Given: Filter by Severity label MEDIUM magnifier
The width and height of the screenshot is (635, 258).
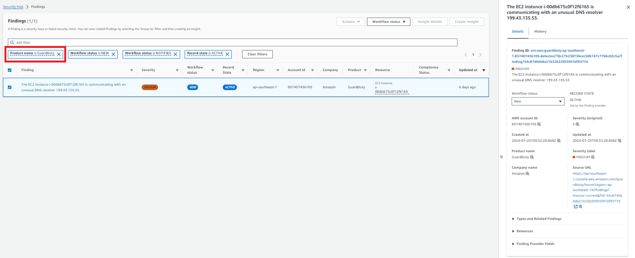Looking at the screenshot, I should point(593,157).
